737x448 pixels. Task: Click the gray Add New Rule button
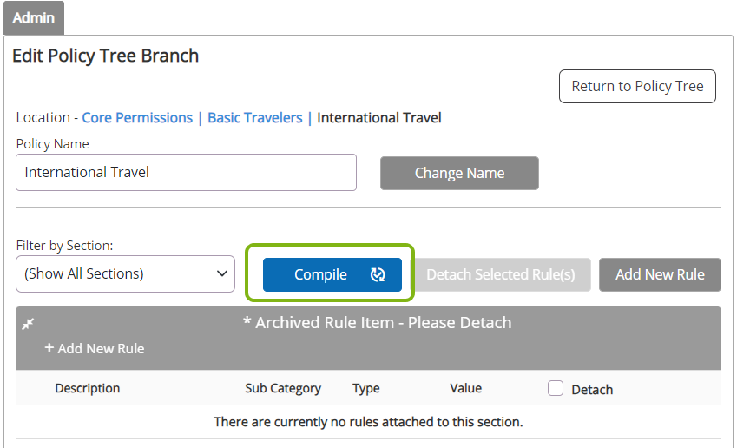[x=660, y=274]
